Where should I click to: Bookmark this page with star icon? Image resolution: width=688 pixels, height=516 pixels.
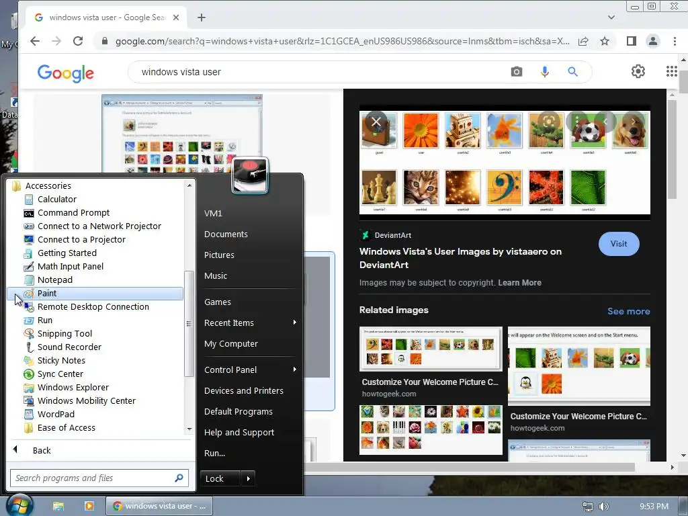605,41
